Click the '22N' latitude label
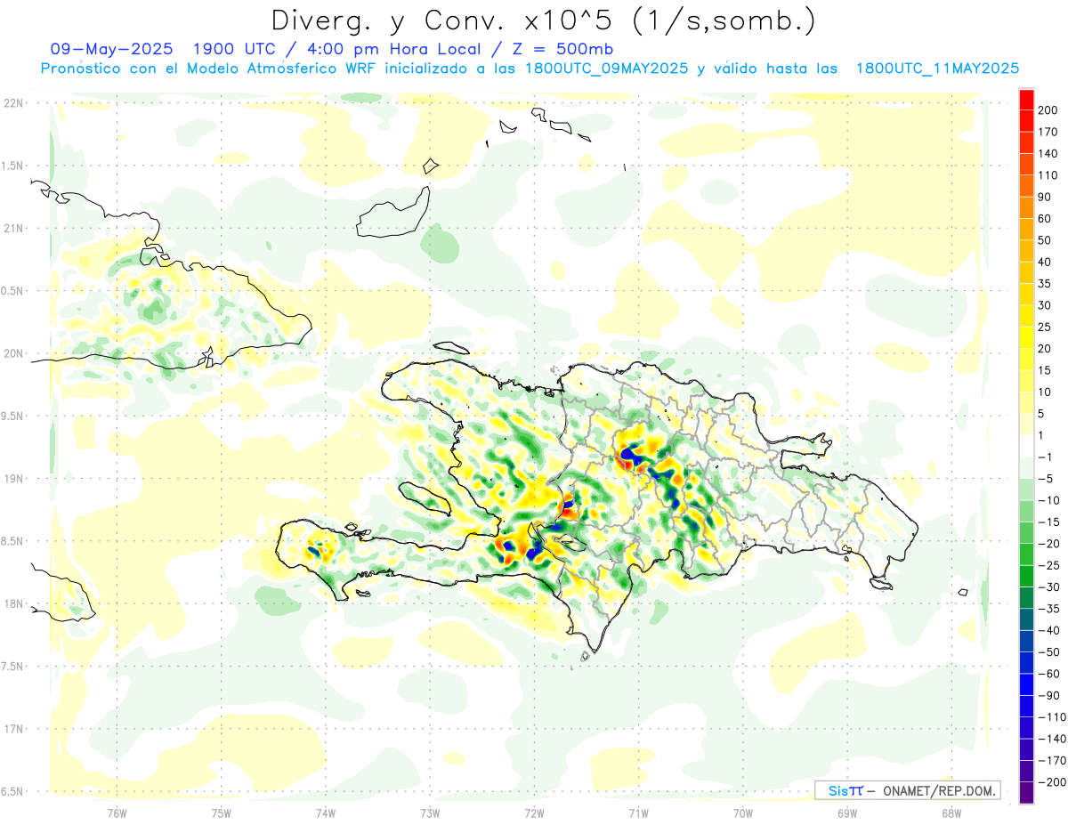1068x825 pixels. point(13,103)
